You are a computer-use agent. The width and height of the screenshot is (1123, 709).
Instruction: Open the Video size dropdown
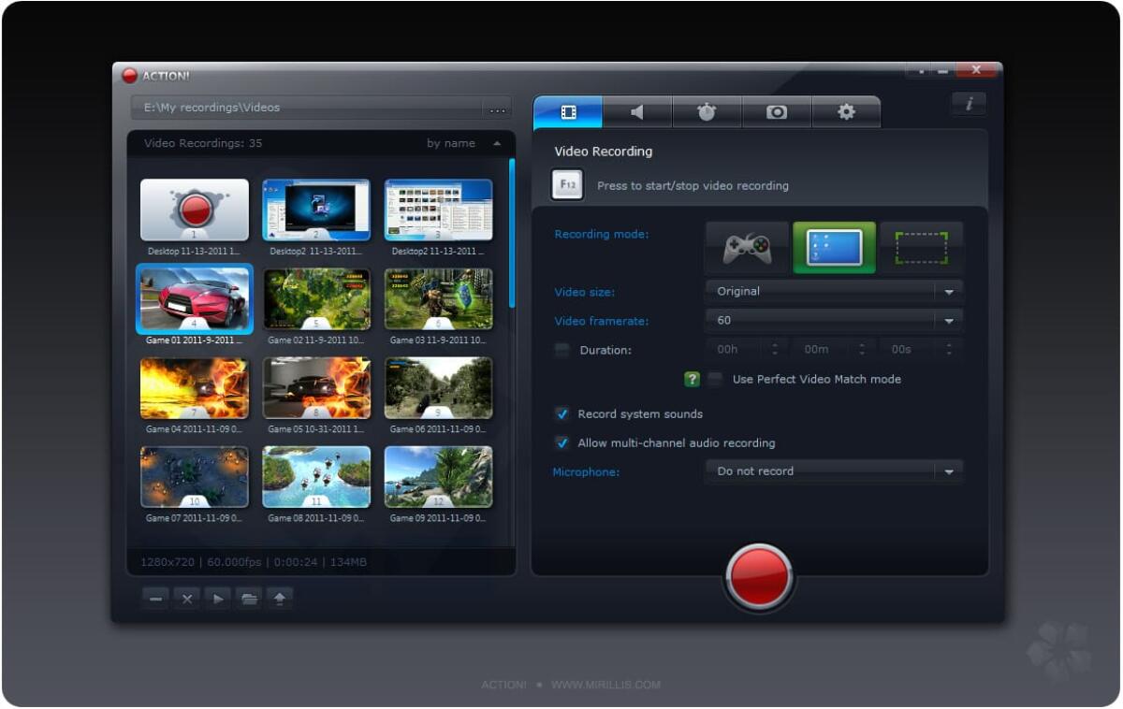pyautogui.click(x=948, y=291)
